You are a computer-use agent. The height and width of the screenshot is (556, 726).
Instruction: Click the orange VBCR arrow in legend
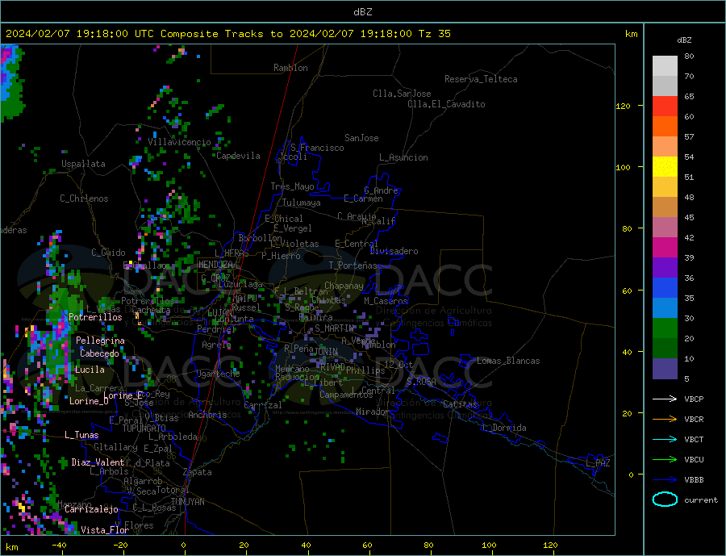point(665,420)
